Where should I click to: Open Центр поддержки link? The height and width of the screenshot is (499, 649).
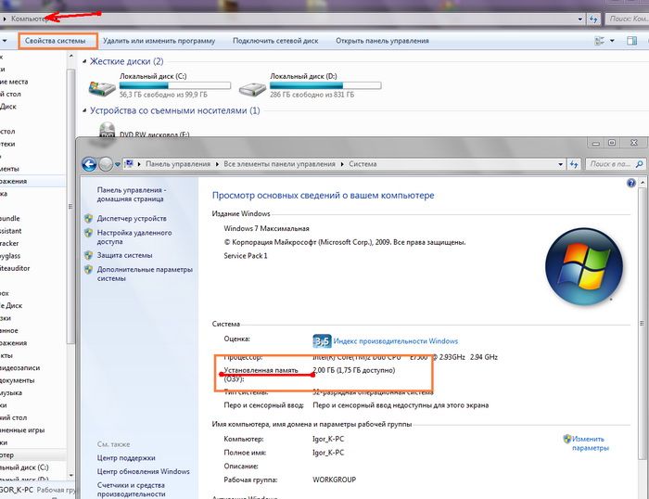[x=126, y=458]
